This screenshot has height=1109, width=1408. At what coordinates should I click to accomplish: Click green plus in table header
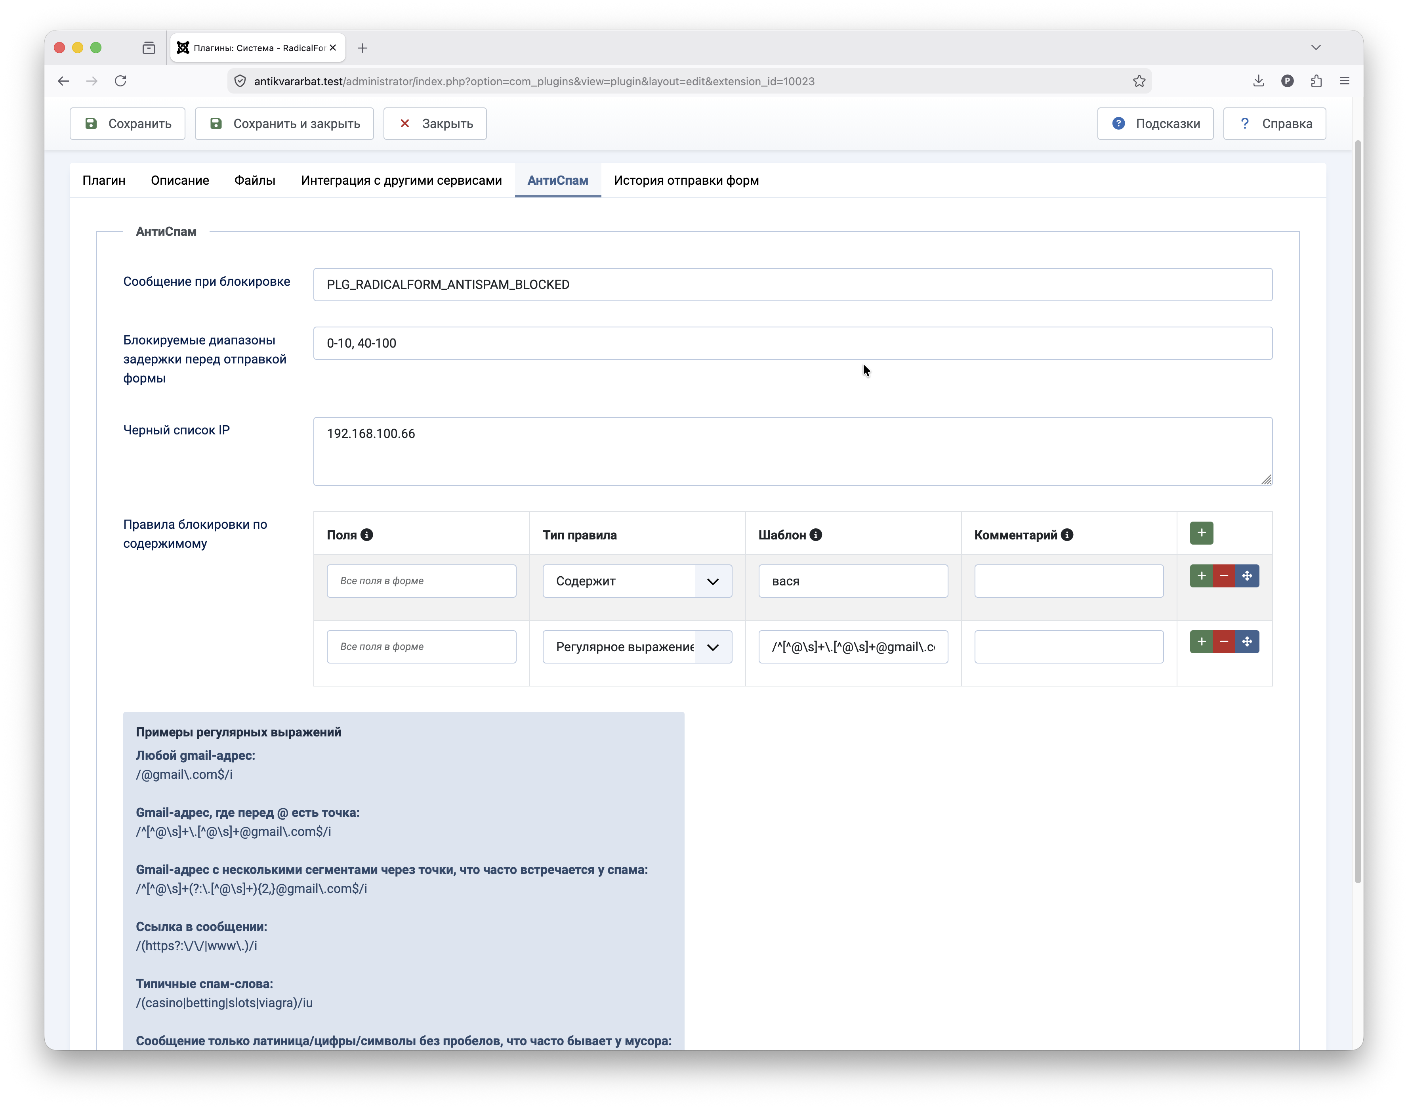click(x=1201, y=533)
